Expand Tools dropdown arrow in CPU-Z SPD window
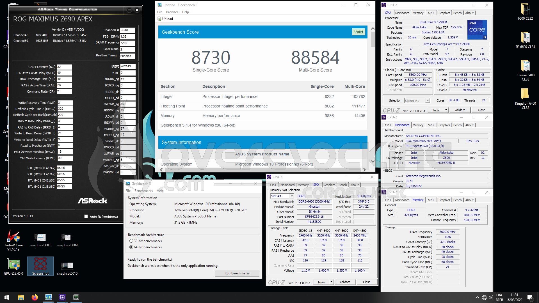 click(x=331, y=282)
